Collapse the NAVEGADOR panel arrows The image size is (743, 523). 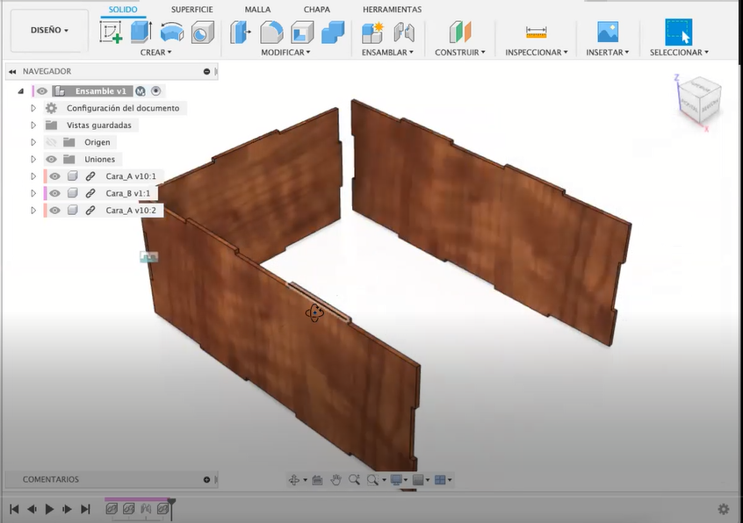point(12,71)
